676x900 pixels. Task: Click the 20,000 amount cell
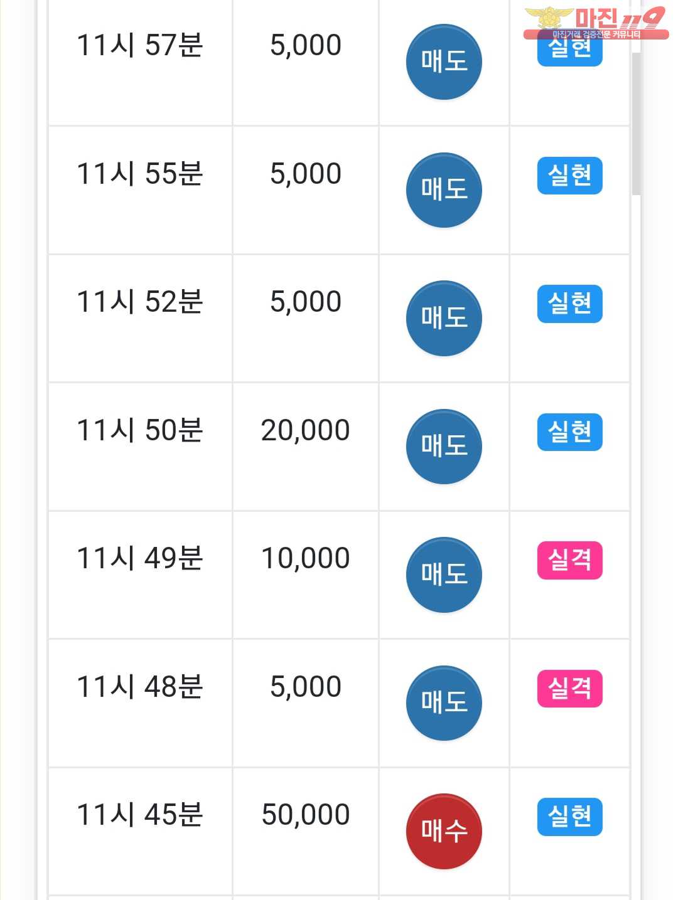click(x=305, y=431)
